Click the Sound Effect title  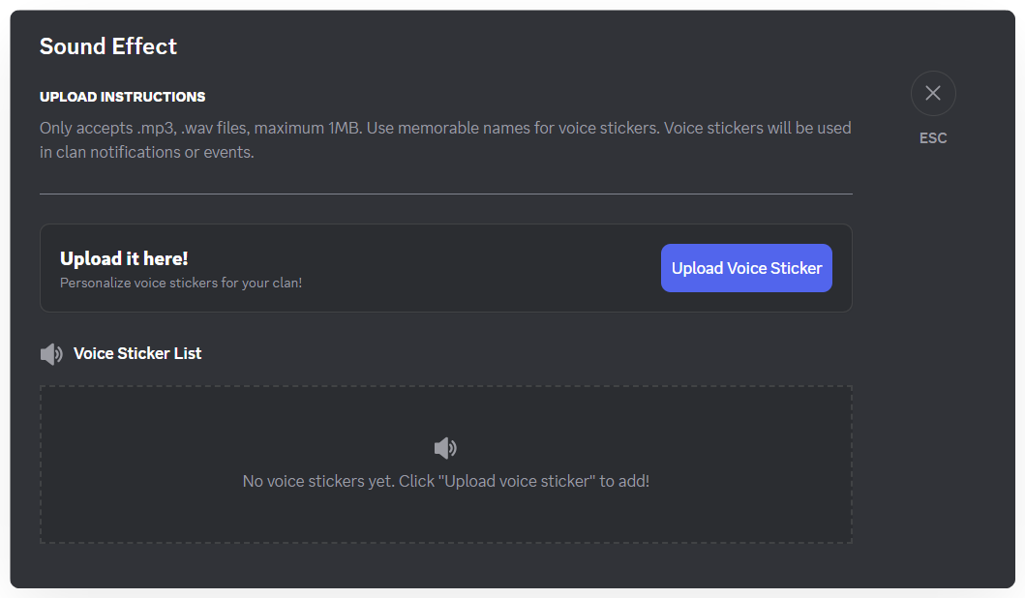[x=108, y=46]
